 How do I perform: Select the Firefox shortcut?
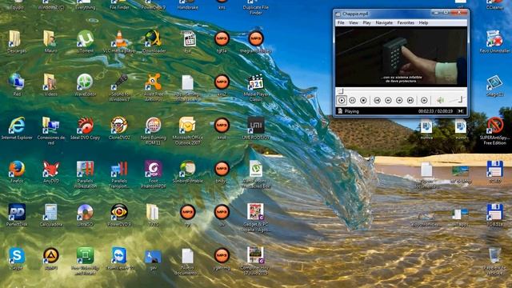point(16,171)
